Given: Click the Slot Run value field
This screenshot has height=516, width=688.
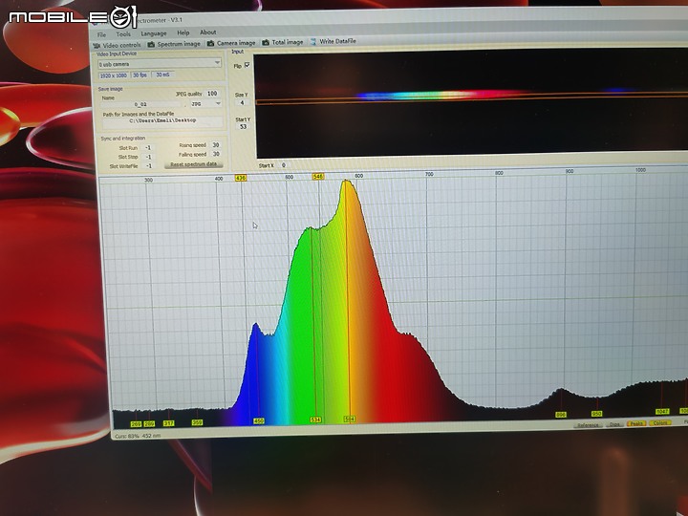Looking at the screenshot, I should pyautogui.click(x=148, y=148).
